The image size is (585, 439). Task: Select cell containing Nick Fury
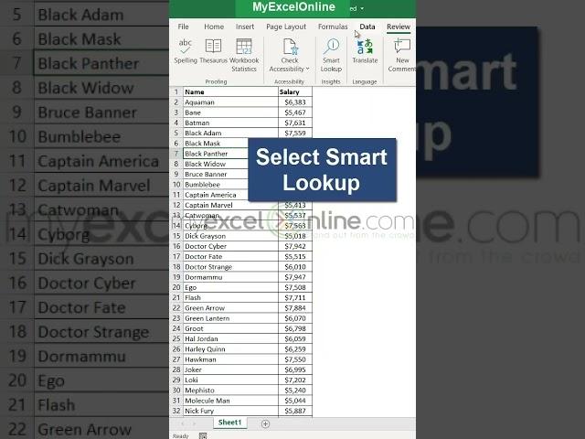(x=230, y=411)
